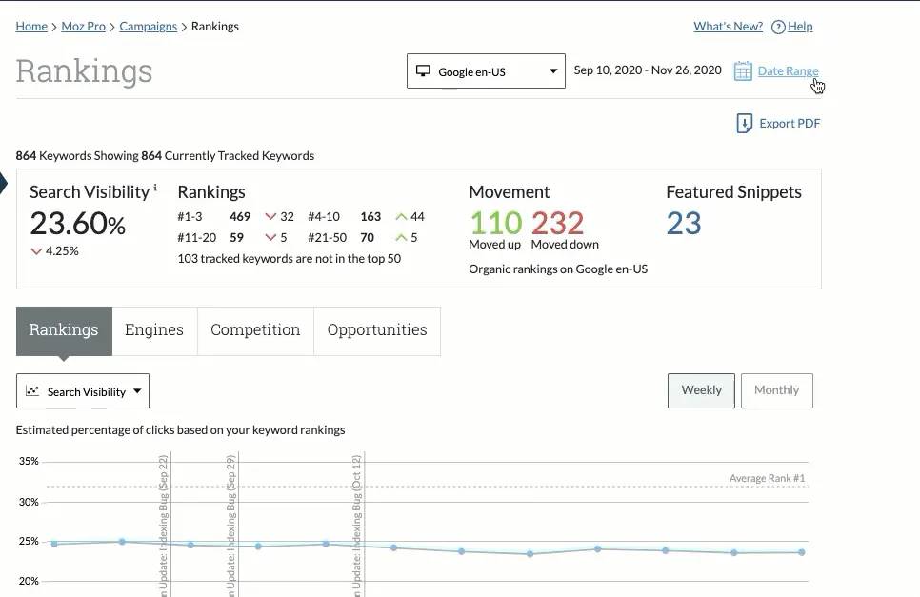
Task: Navigate to the Campaigns breadcrumb link
Action: 148,27
